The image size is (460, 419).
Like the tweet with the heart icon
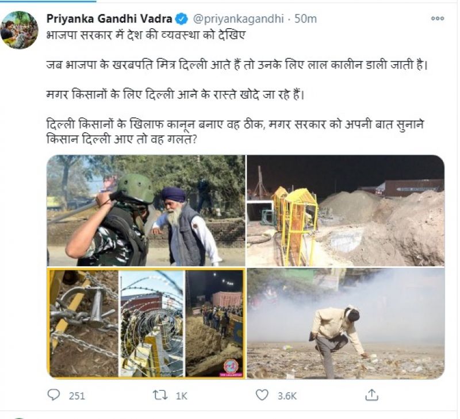[262, 395]
